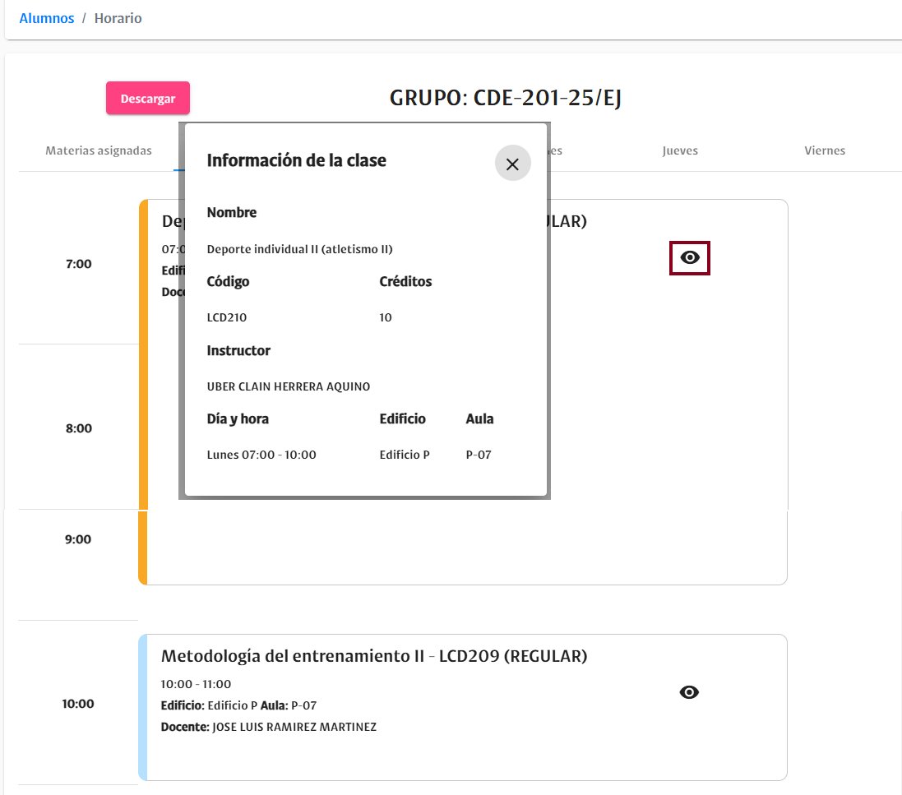The height and width of the screenshot is (795, 902).
Task: Select the Viernes tab
Action: [825, 150]
